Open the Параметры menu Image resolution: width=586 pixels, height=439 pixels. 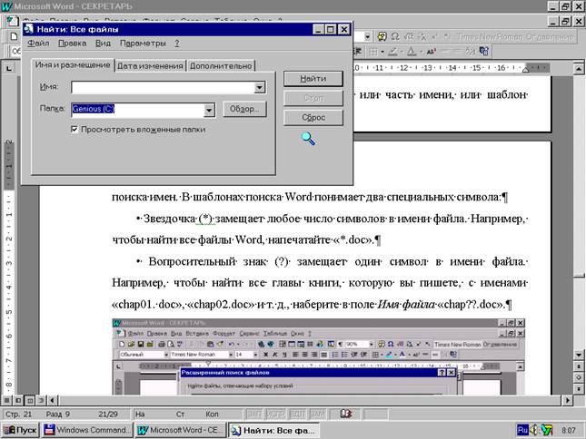(x=143, y=43)
